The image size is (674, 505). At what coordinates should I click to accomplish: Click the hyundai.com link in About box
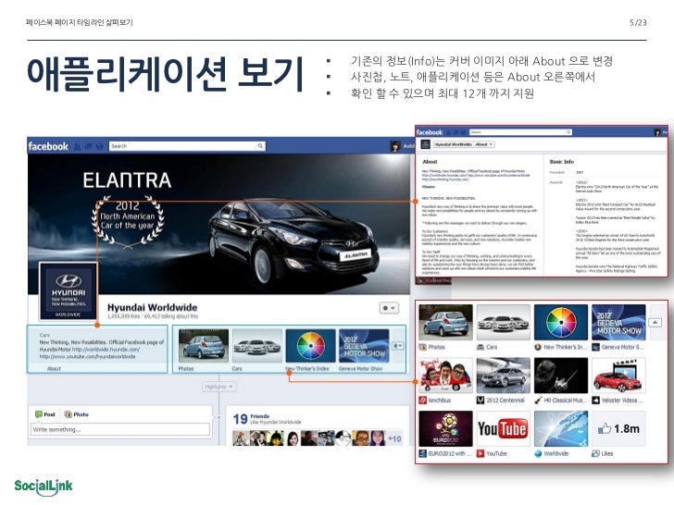pyautogui.click(x=106, y=350)
